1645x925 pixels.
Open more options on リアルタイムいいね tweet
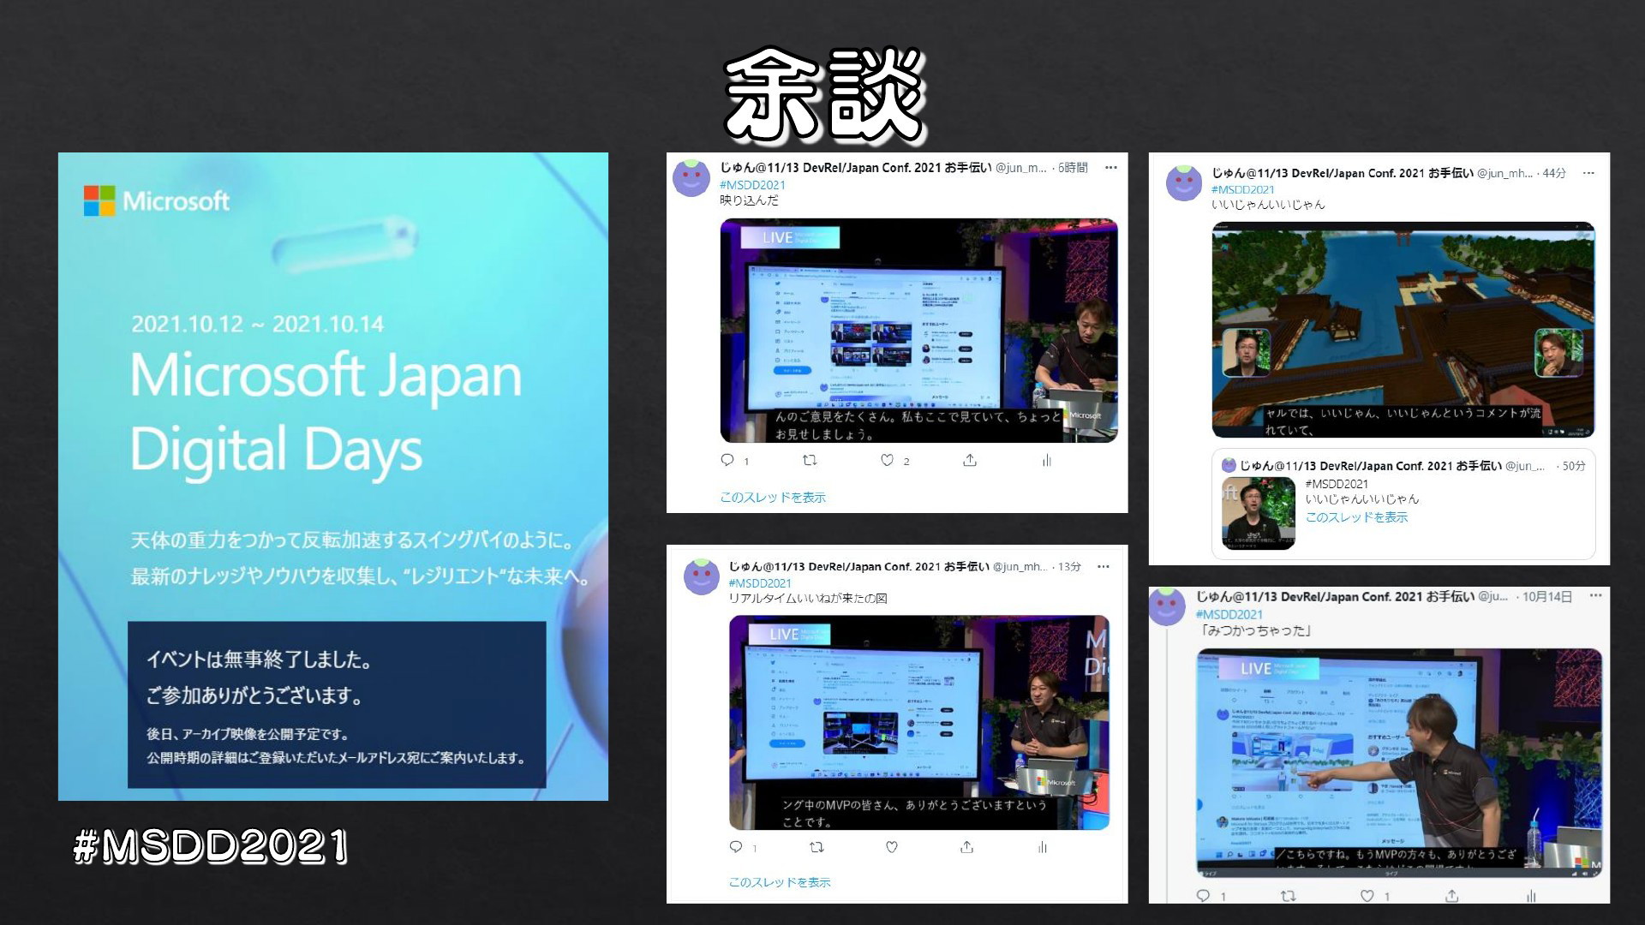(x=1104, y=566)
